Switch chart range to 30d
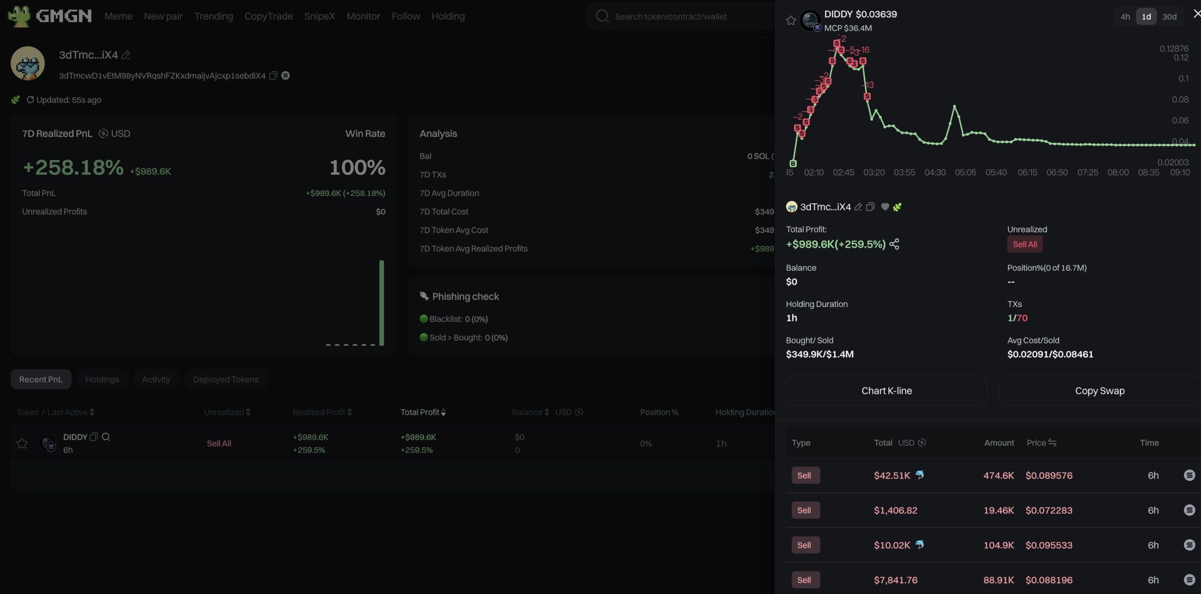The height and width of the screenshot is (594, 1201). click(1169, 16)
